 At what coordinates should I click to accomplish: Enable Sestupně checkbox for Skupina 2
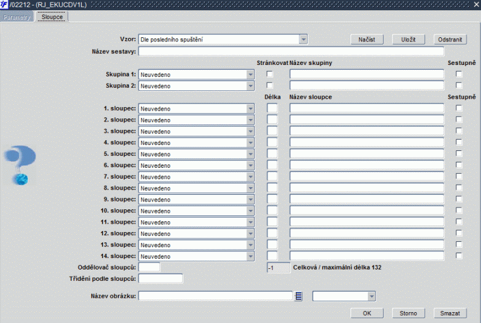pos(459,85)
